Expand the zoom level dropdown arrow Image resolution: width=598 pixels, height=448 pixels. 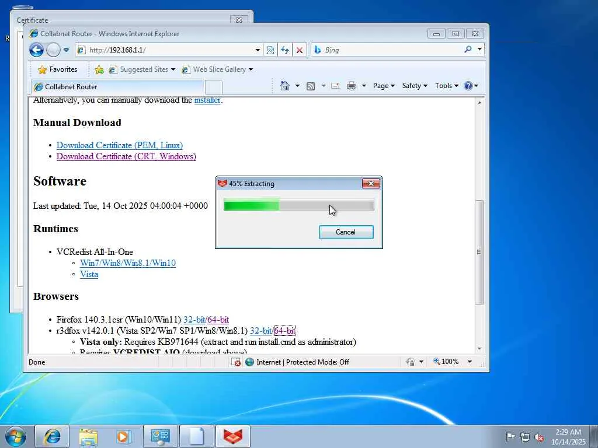tap(470, 362)
